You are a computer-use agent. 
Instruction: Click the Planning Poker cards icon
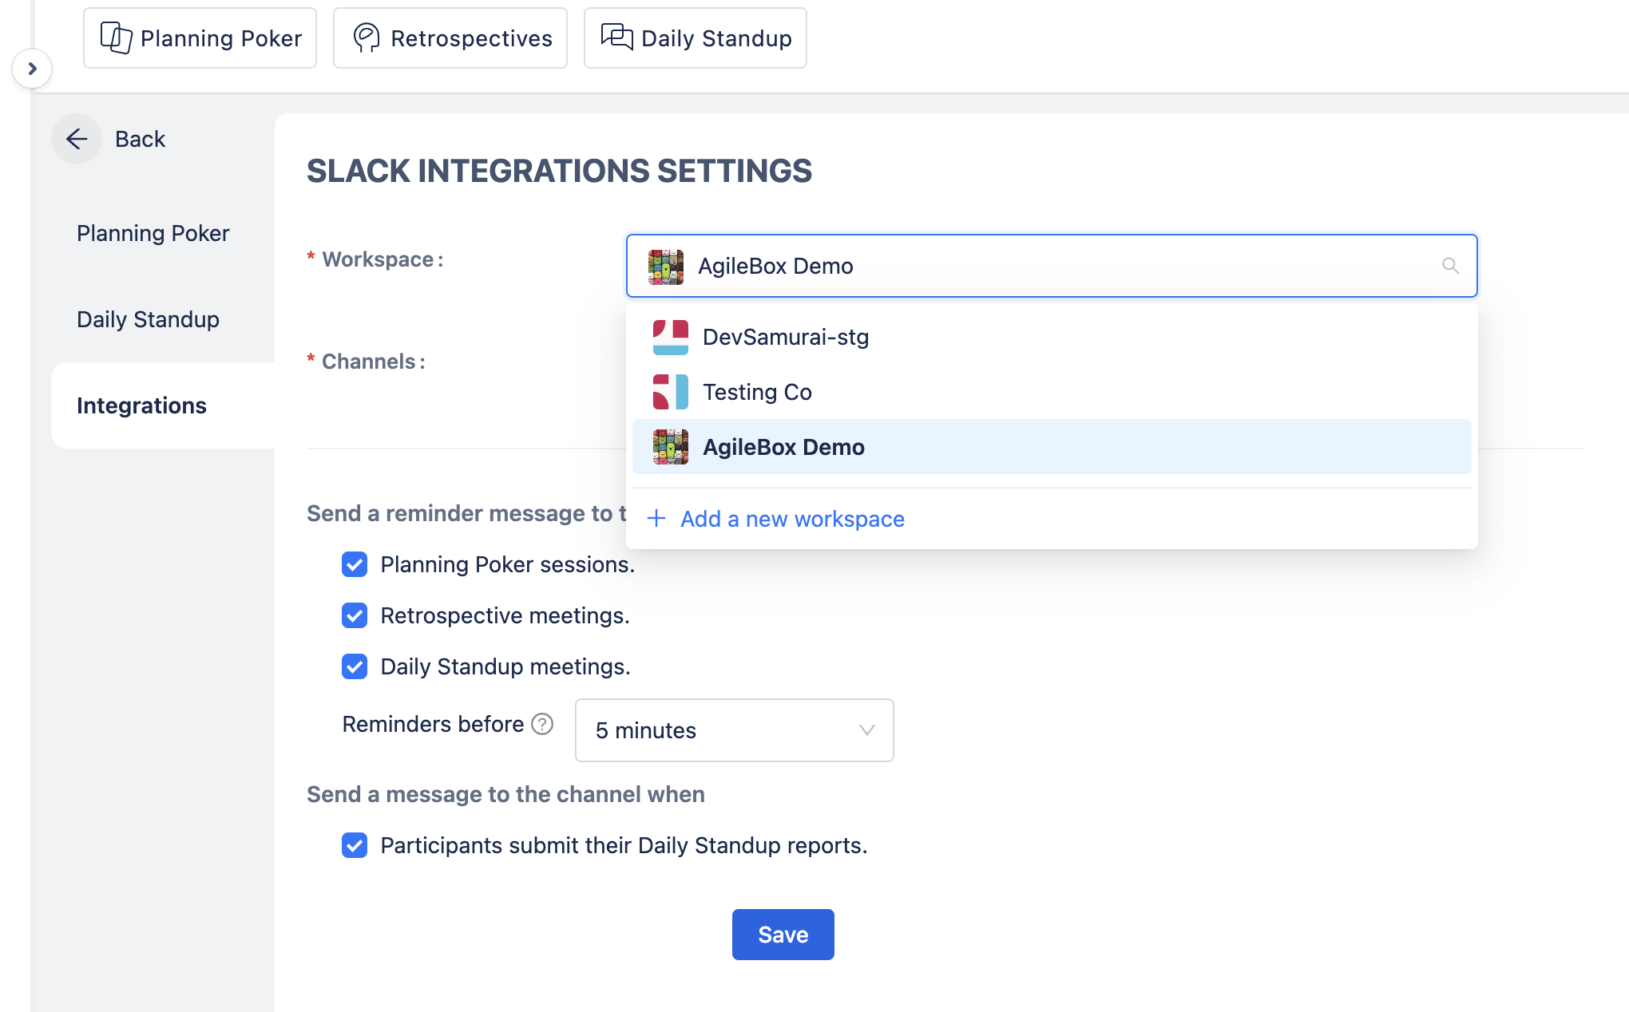[116, 38]
